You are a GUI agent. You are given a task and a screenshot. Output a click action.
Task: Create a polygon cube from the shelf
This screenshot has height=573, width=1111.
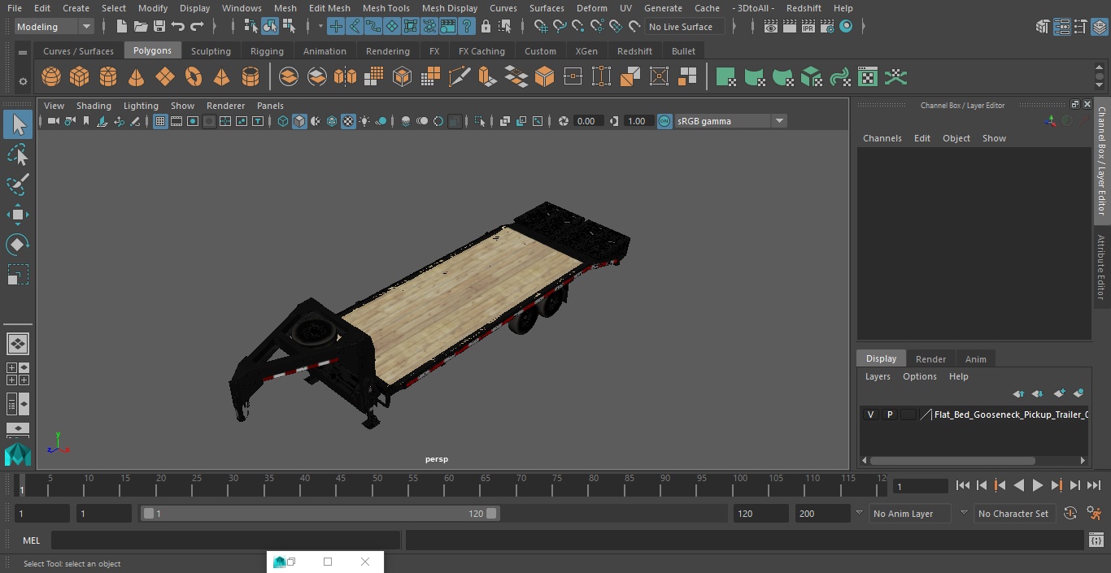pyautogui.click(x=80, y=77)
